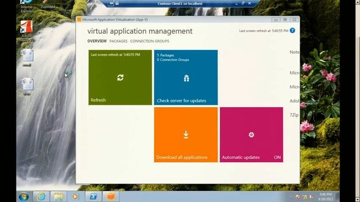The image size is (360, 202).
Task: Open the blue help question mark icon
Action: click(x=292, y=30)
